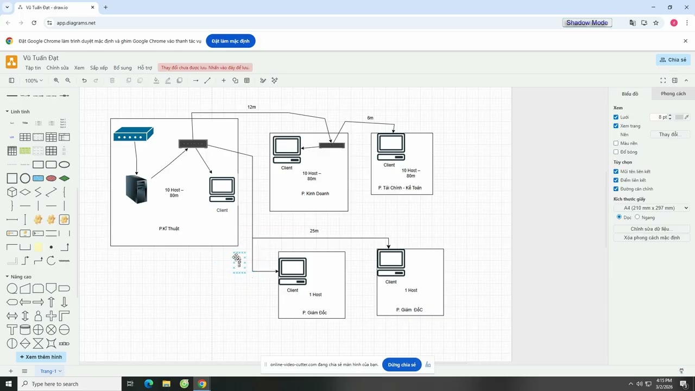The width and height of the screenshot is (695, 391).
Task: Open the Sắp xếp menu
Action: (99, 68)
